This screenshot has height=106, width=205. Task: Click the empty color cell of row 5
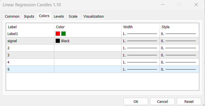point(88,70)
